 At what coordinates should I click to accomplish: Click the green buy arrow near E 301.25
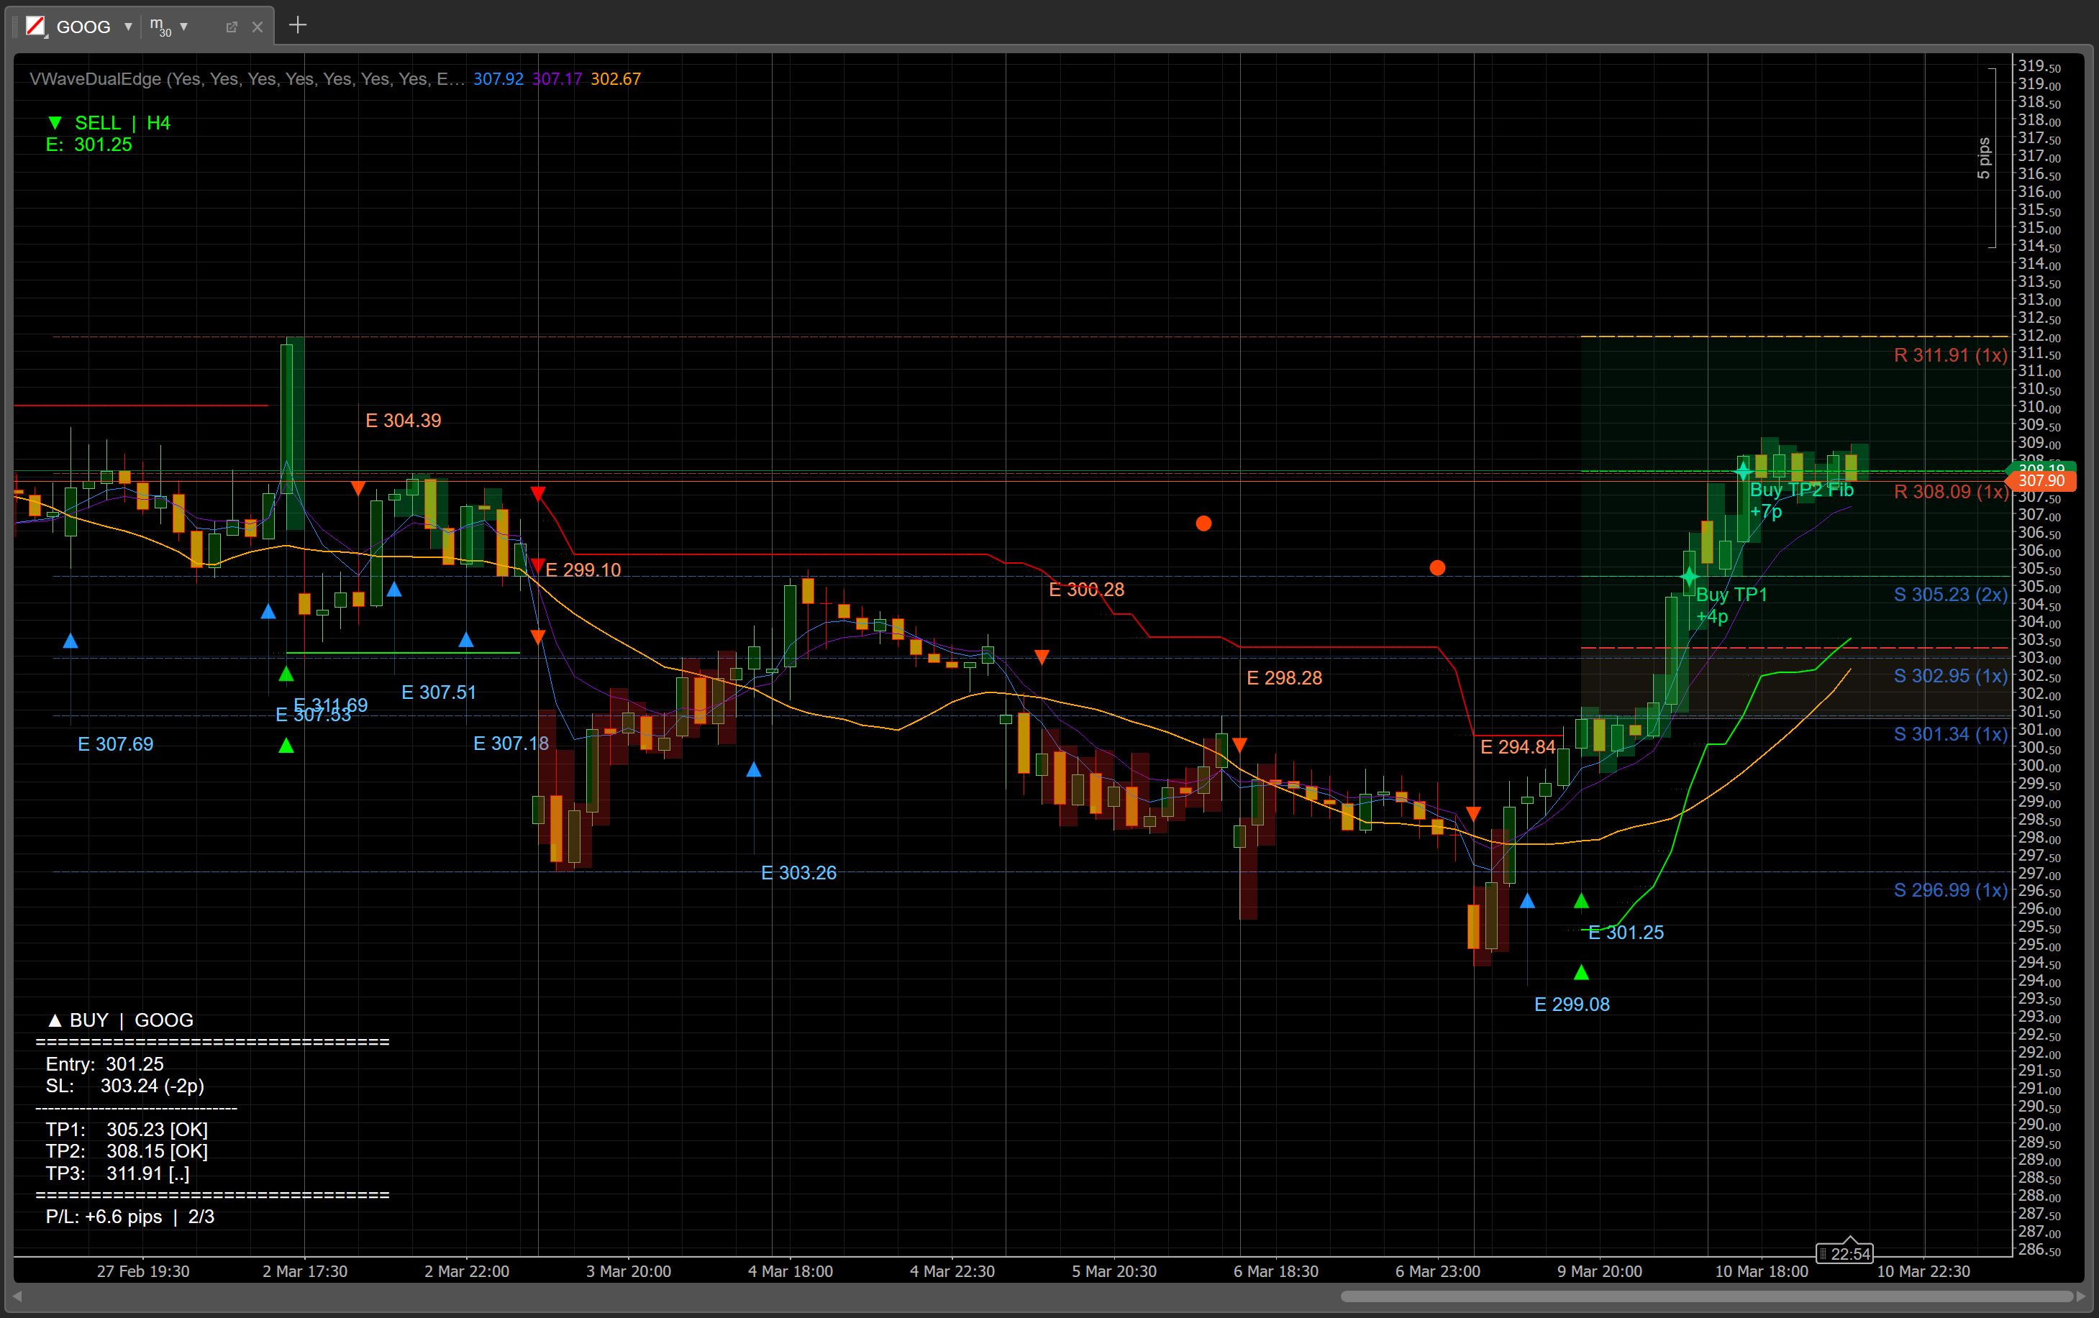click(x=1581, y=901)
